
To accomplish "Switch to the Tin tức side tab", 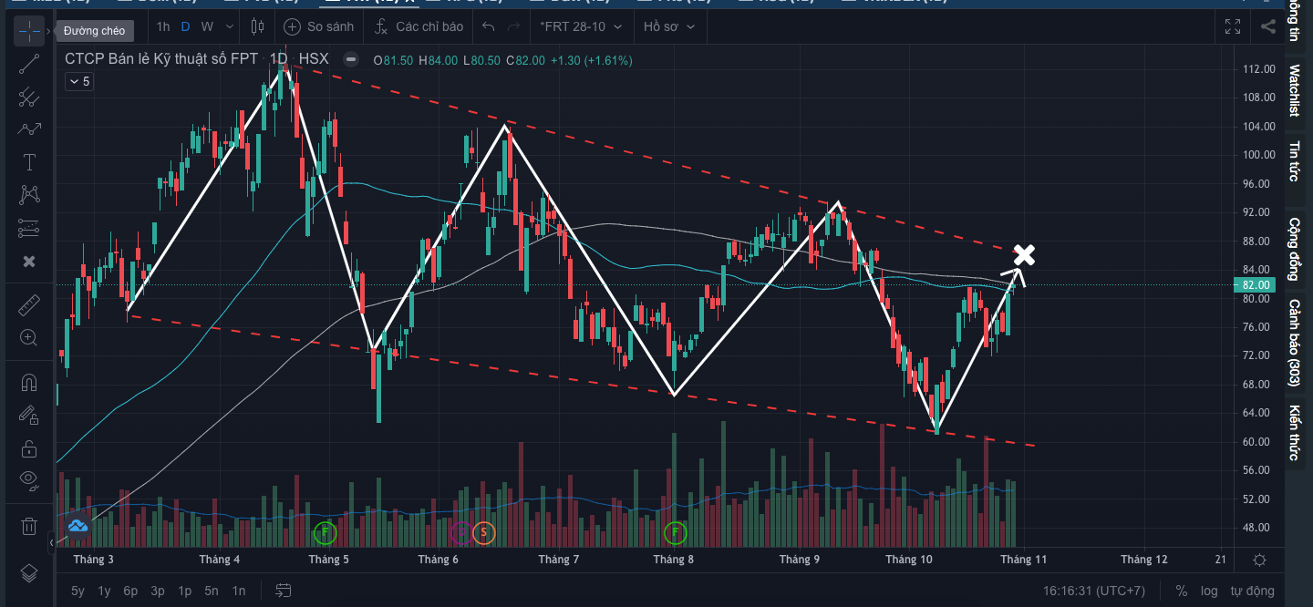I will (x=1294, y=161).
